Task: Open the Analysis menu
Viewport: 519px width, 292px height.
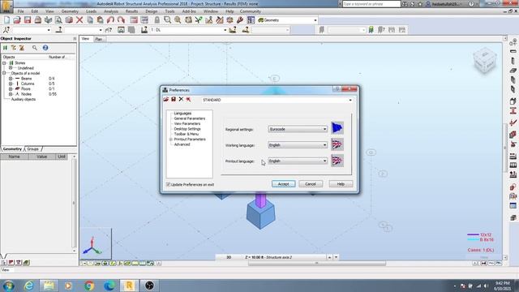Action: (111, 11)
